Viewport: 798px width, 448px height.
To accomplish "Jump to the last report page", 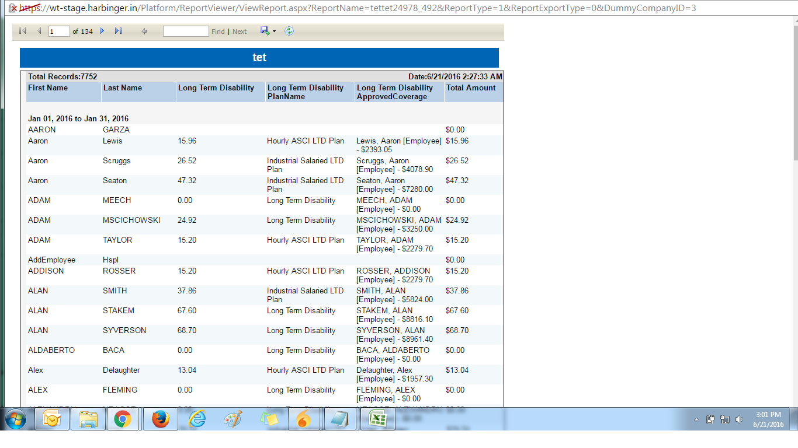I will tap(118, 31).
